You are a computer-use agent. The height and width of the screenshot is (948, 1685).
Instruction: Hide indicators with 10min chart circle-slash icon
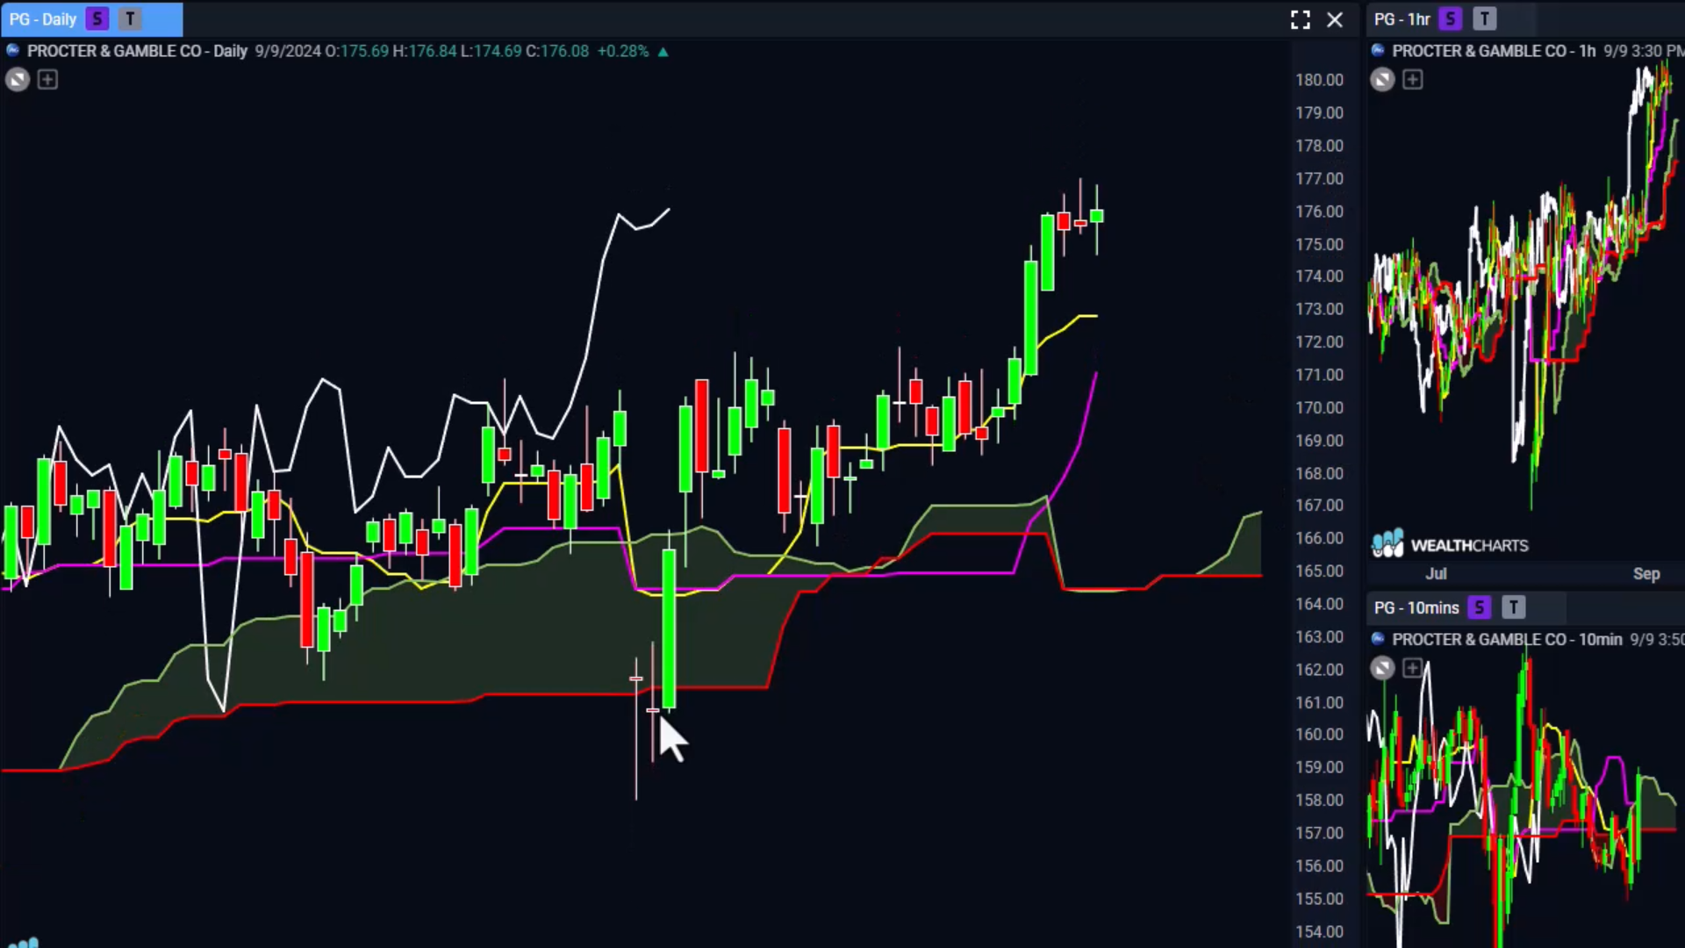coord(1382,669)
